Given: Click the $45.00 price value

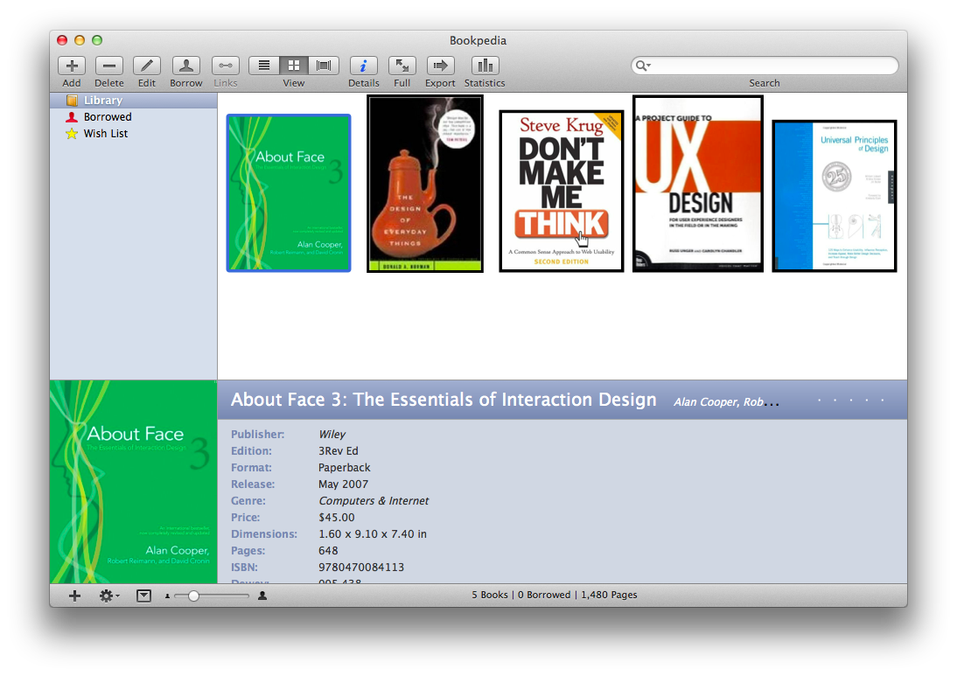Looking at the screenshot, I should point(336,518).
